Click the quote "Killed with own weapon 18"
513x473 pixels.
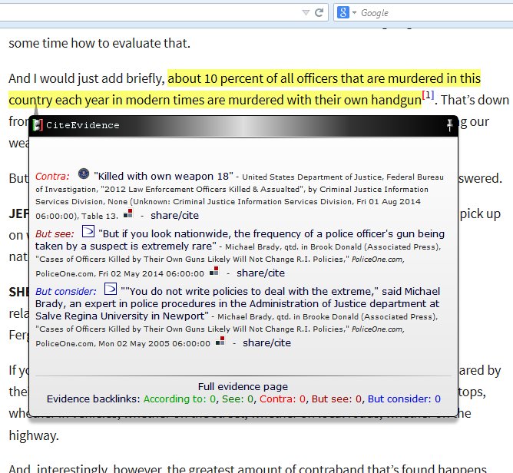click(x=164, y=177)
